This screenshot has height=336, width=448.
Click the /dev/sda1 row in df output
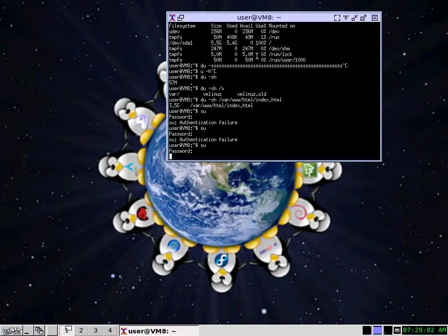[x=220, y=43]
